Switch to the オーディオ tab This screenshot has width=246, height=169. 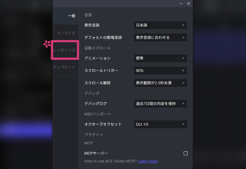tap(66, 33)
